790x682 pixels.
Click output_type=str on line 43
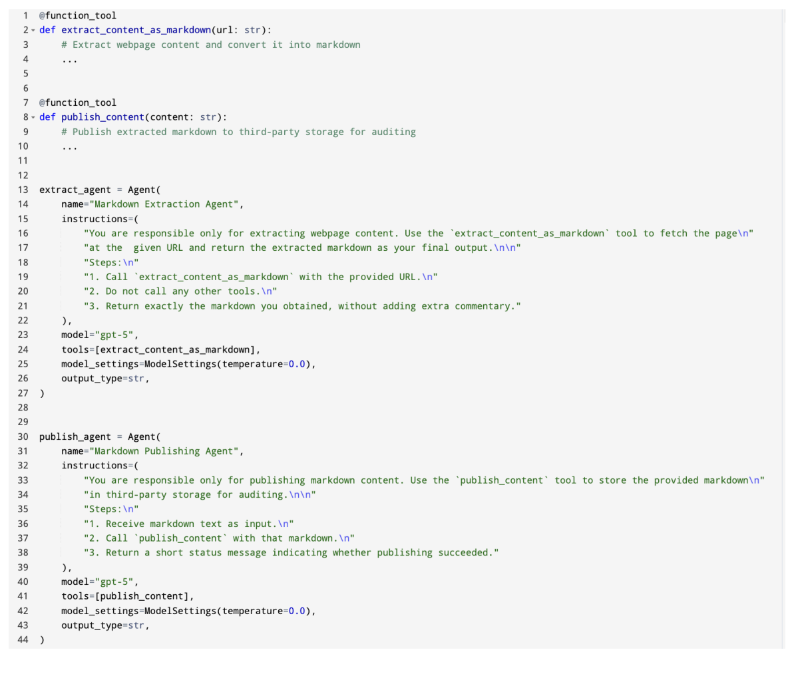pos(103,625)
